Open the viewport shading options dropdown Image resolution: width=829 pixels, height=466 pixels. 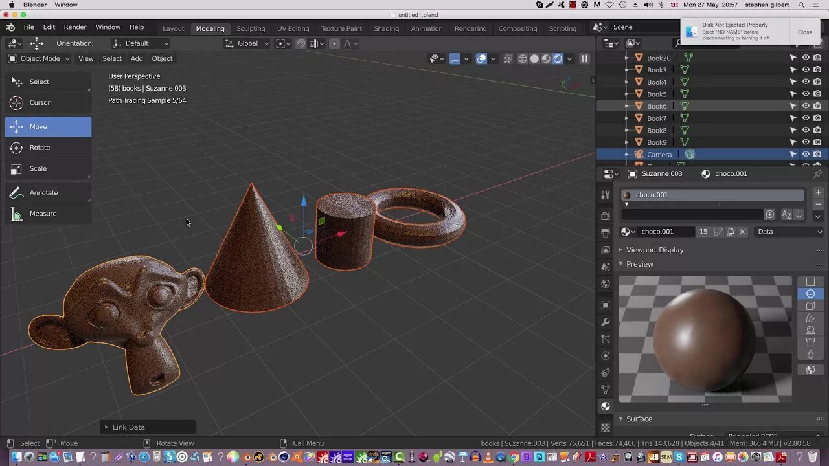click(569, 59)
